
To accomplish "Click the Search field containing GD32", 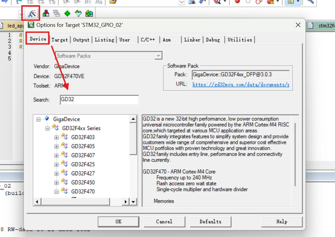I will (99, 100).
